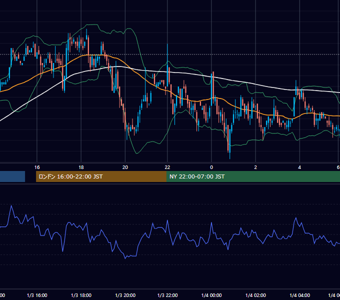Click the 1/3 20:00 time label
This screenshot has height=300, width=340.
(x=125, y=295)
